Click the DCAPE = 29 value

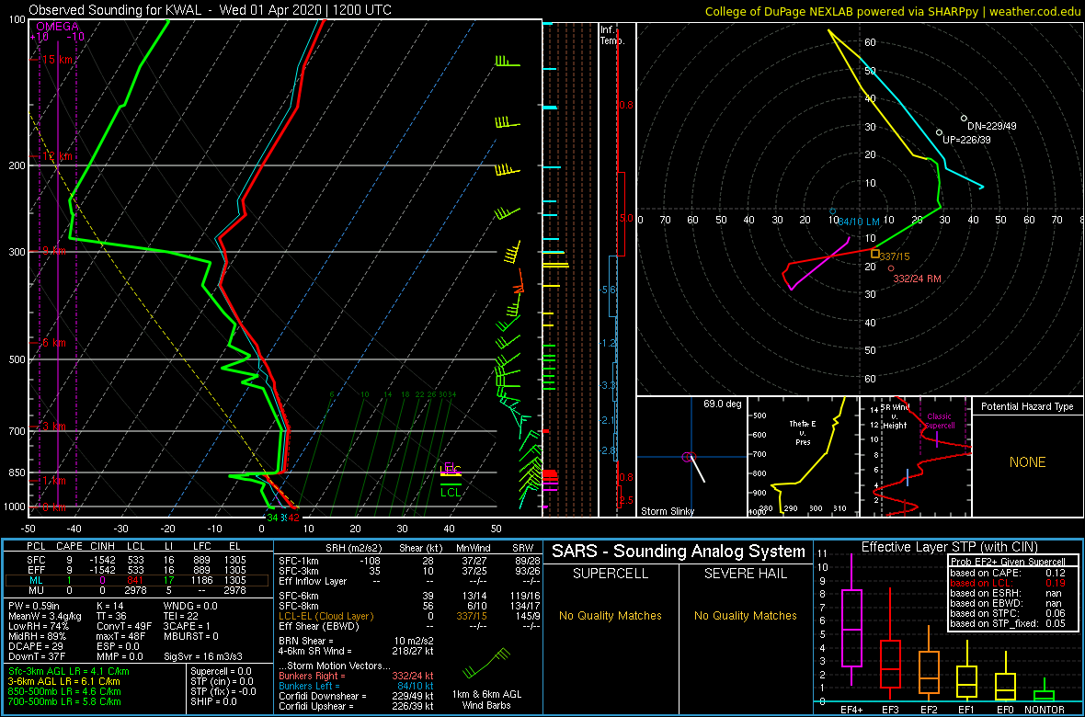pyautogui.click(x=34, y=645)
